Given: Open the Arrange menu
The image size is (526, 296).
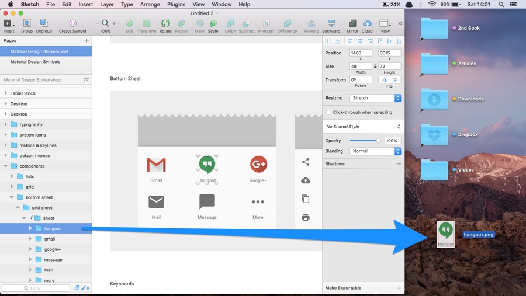Looking at the screenshot, I should click(x=150, y=4).
